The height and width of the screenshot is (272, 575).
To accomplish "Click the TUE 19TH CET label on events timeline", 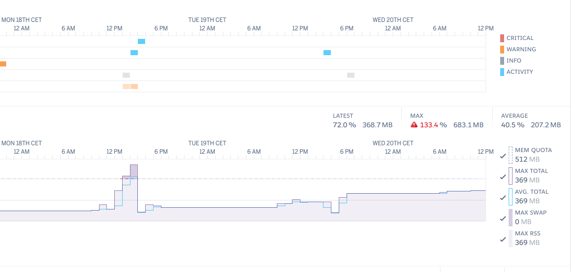I will pos(207,20).
